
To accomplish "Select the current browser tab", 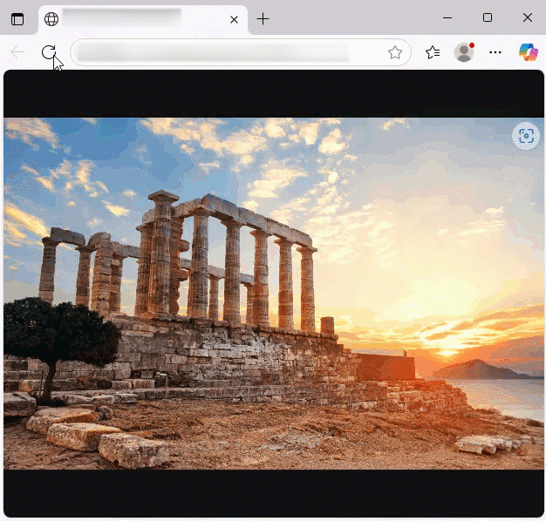I will [143, 19].
